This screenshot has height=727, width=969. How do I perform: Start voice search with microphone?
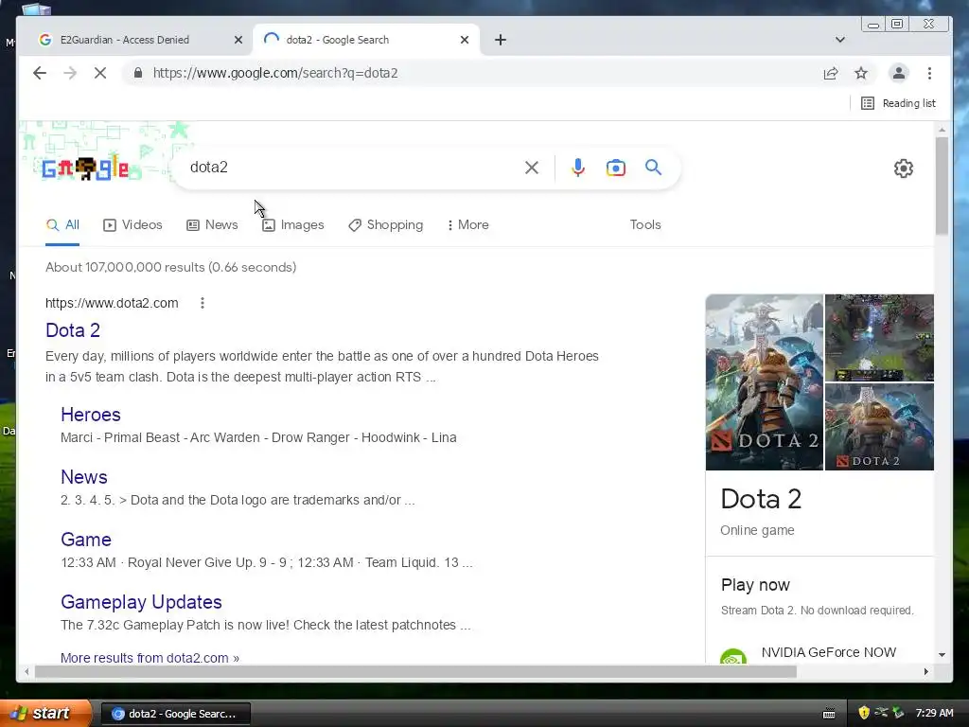[578, 168]
